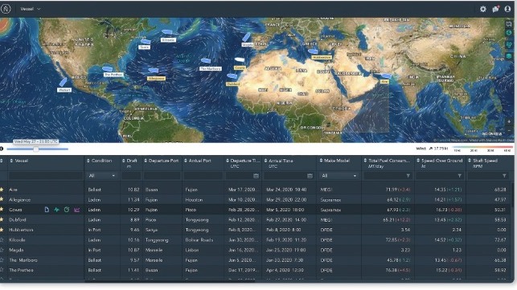Unstar the Aire vessel

(2, 190)
